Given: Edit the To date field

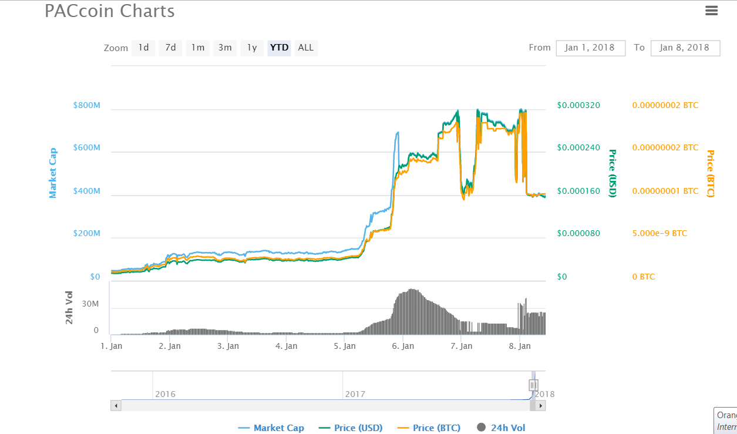Looking at the screenshot, I should click(685, 48).
